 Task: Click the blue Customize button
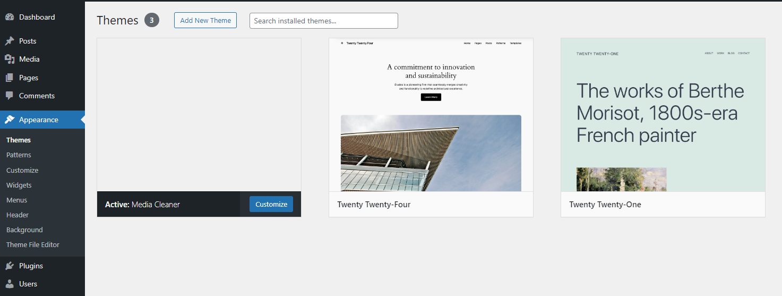pyautogui.click(x=271, y=204)
